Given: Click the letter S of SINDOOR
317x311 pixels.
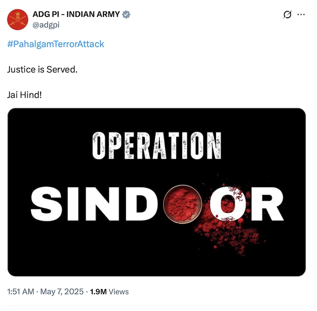Looking at the screenshot, I should pyautogui.click(x=46, y=204).
